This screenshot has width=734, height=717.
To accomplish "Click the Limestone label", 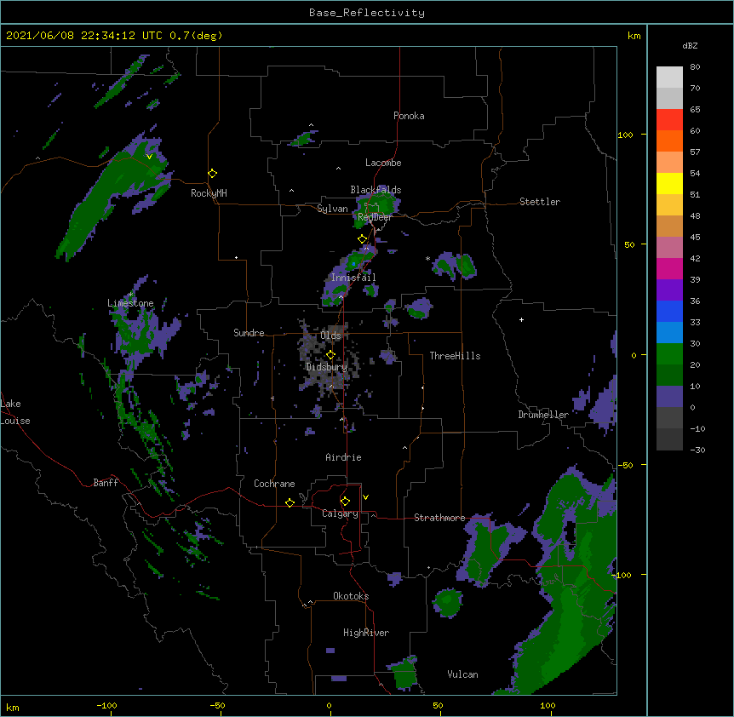I will click(130, 303).
